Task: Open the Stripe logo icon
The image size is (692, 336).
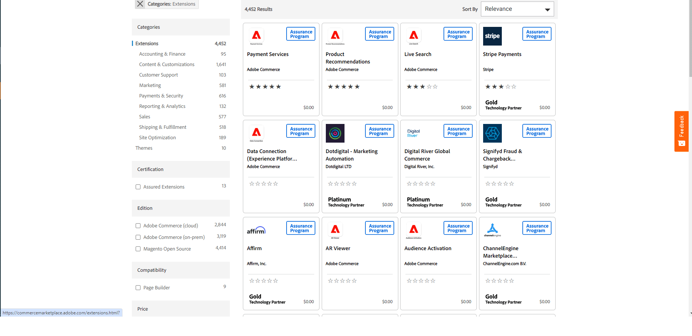Action: (492, 36)
